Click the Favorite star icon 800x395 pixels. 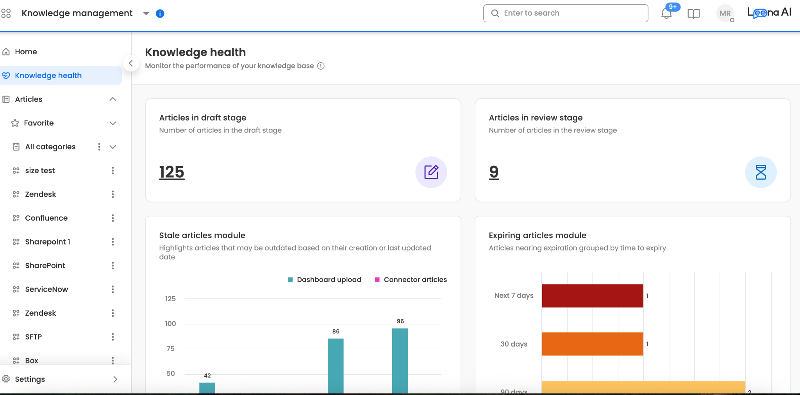[15, 123]
